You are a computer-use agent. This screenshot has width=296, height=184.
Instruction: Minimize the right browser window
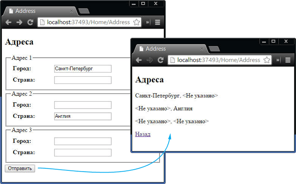point(264,41)
